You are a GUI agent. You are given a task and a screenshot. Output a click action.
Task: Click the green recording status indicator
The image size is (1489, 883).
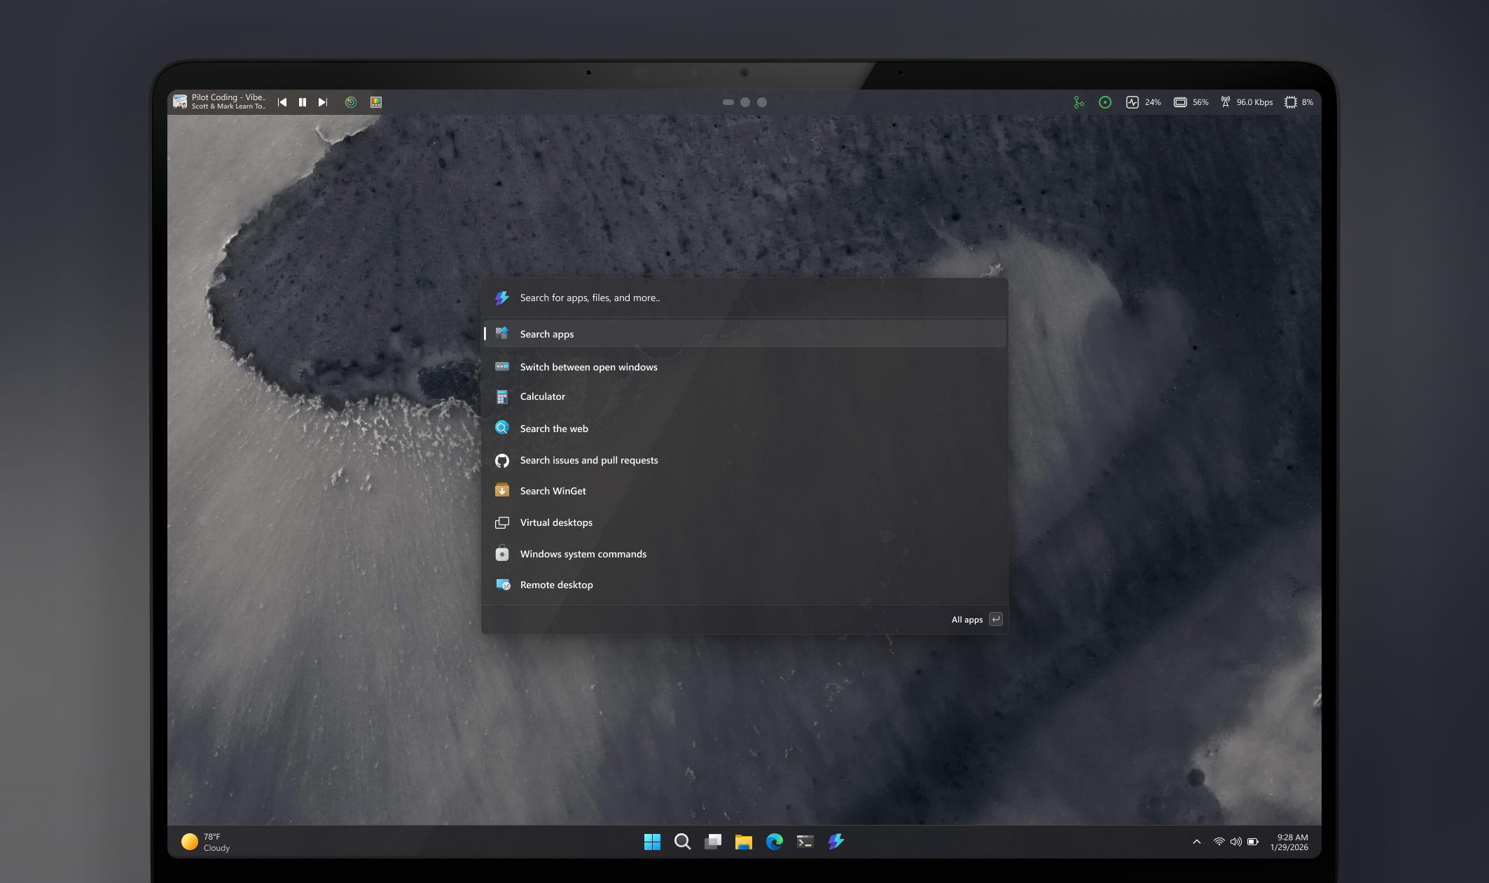point(1104,102)
